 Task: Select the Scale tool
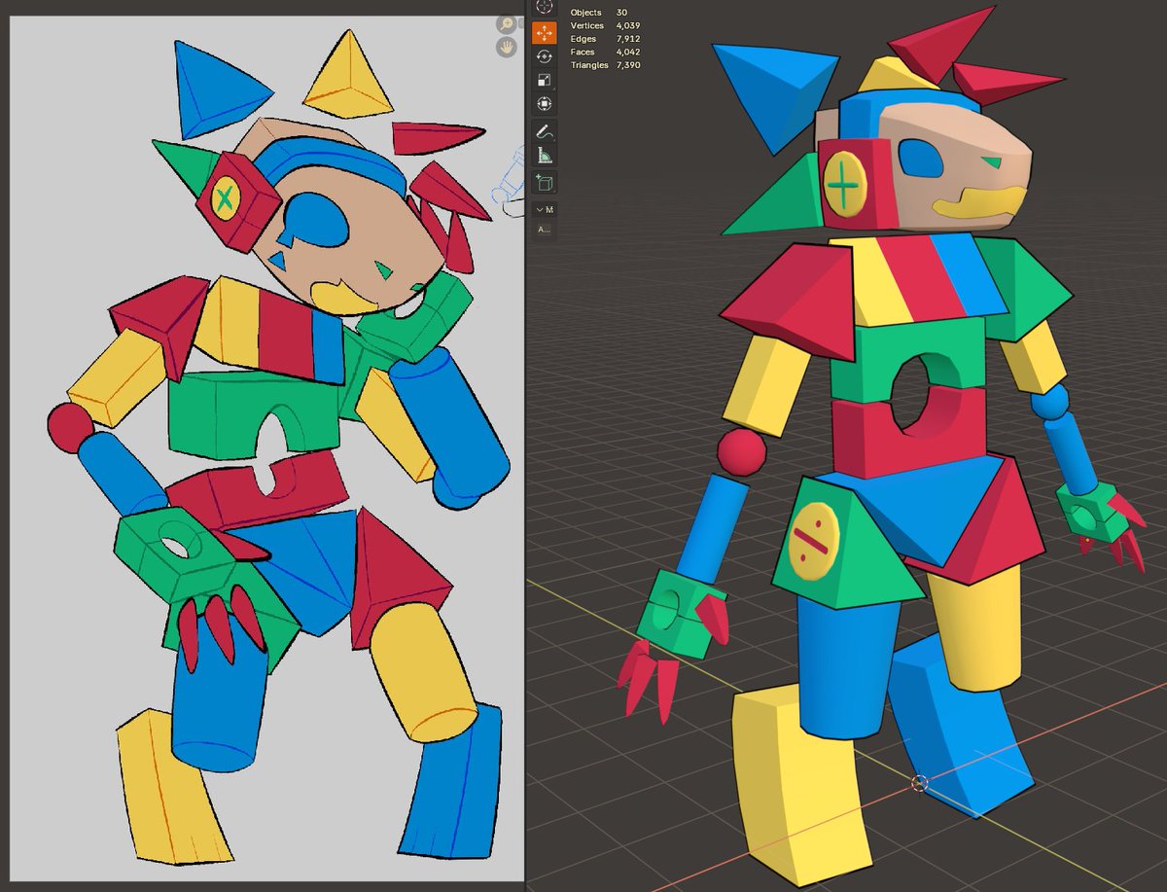(x=544, y=80)
